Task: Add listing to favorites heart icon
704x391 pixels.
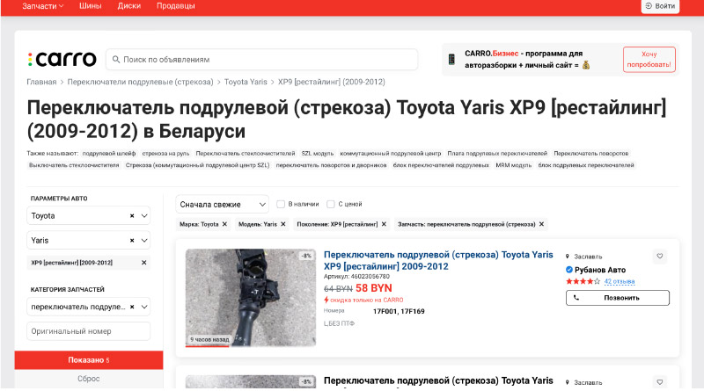Action: (x=660, y=257)
